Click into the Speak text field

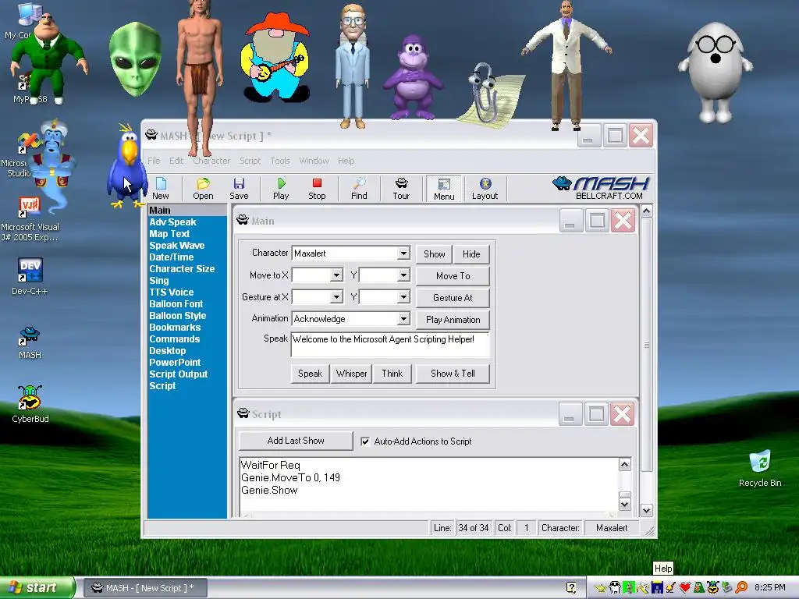point(390,344)
